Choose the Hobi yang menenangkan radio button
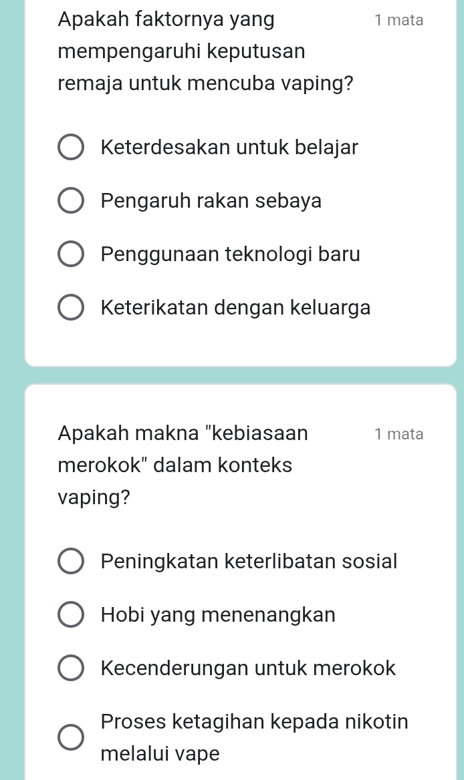Screen dimensions: 464x780 point(71,615)
